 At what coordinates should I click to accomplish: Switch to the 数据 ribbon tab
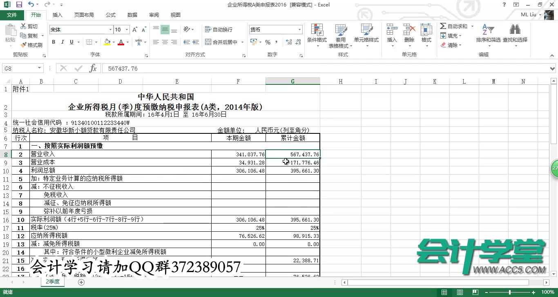click(x=132, y=15)
